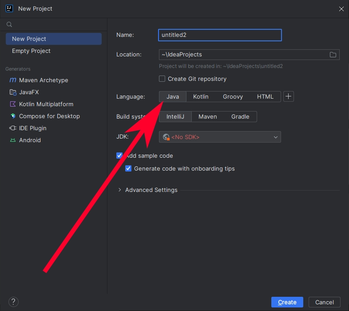Open the JDK dropdown showing No SDK

coord(220,137)
